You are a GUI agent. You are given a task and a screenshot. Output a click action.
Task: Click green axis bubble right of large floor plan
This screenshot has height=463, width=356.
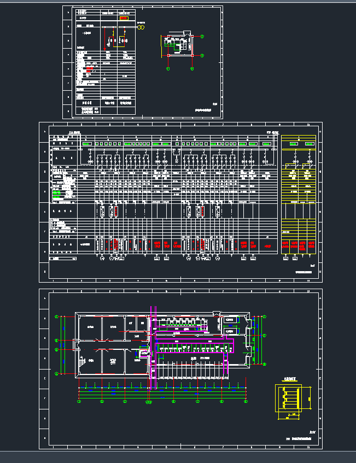click(x=265, y=317)
